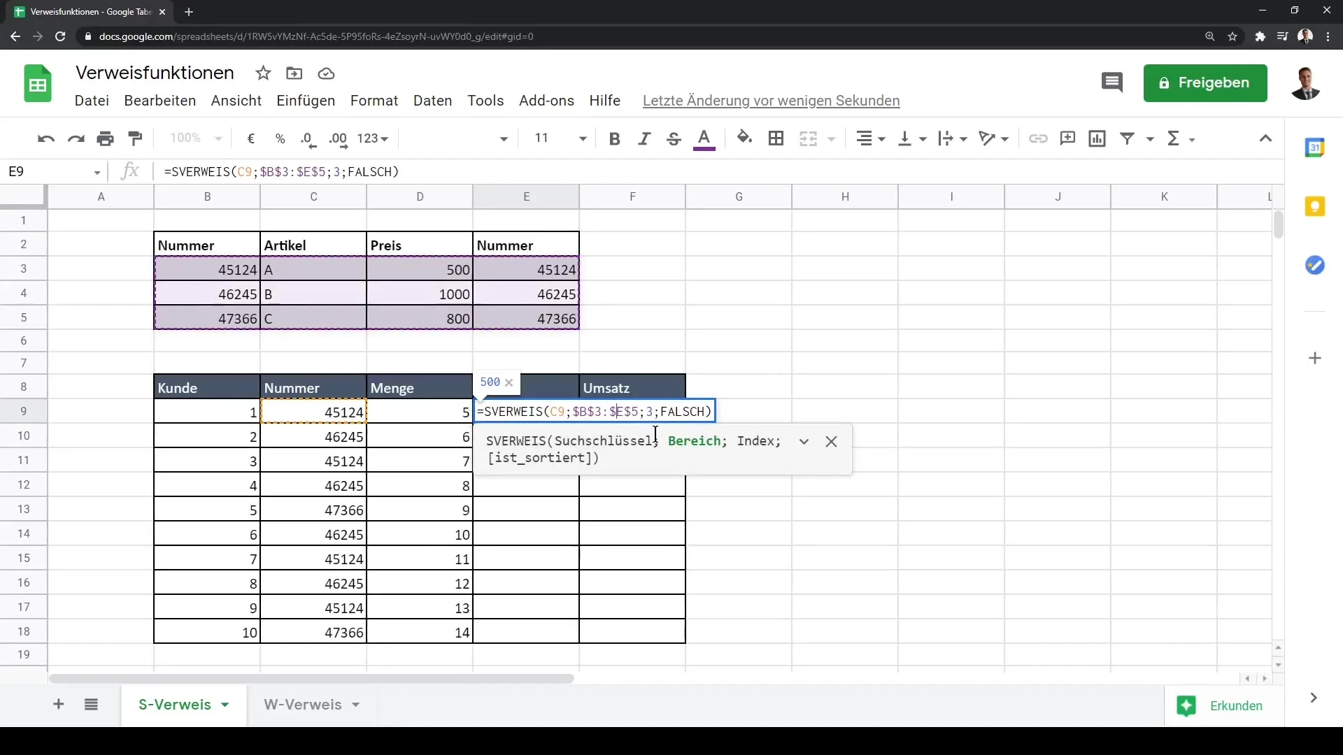Open the Ansicht menu
The height and width of the screenshot is (755, 1343).
[236, 101]
